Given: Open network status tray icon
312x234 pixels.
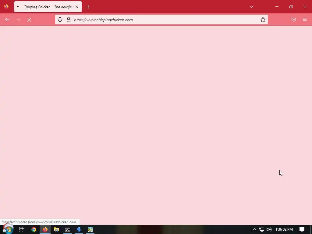Looking at the screenshot, I should click(261, 229).
